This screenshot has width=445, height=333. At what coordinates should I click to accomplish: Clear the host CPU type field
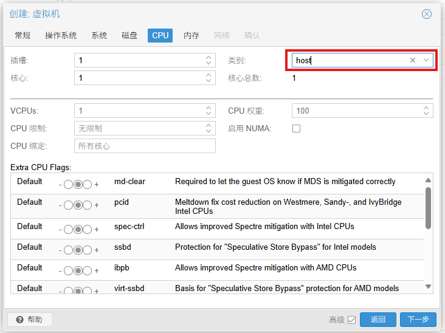[x=413, y=60]
